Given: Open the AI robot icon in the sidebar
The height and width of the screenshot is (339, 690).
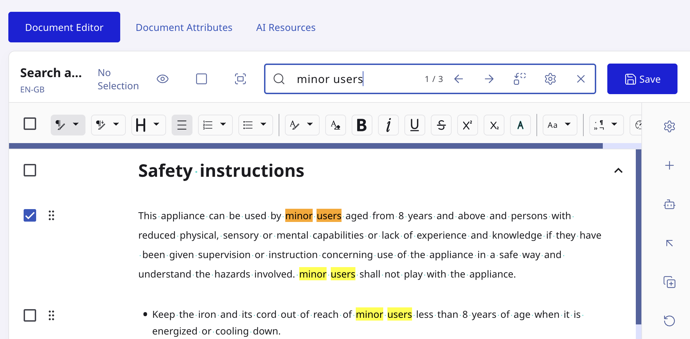Looking at the screenshot, I should [x=669, y=204].
